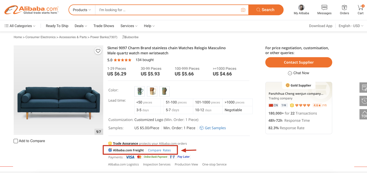367x173 pixels.
Task: Open the Messages icon
Action: (x=324, y=7)
